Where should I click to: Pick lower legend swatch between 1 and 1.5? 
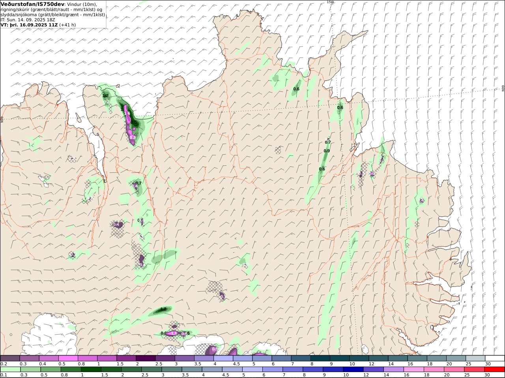click(x=91, y=370)
